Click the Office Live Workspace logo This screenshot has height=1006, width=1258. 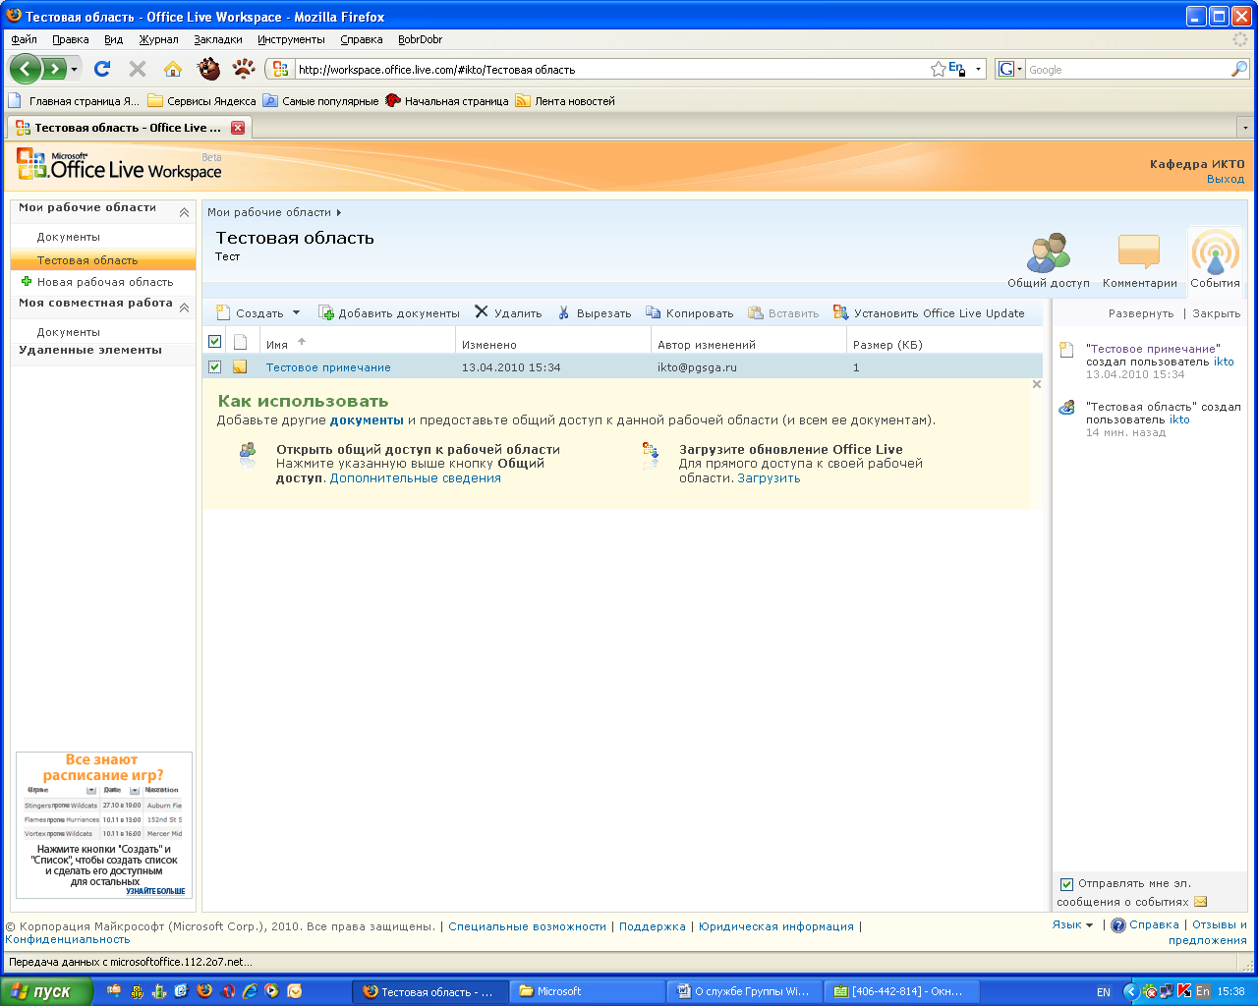tap(119, 165)
